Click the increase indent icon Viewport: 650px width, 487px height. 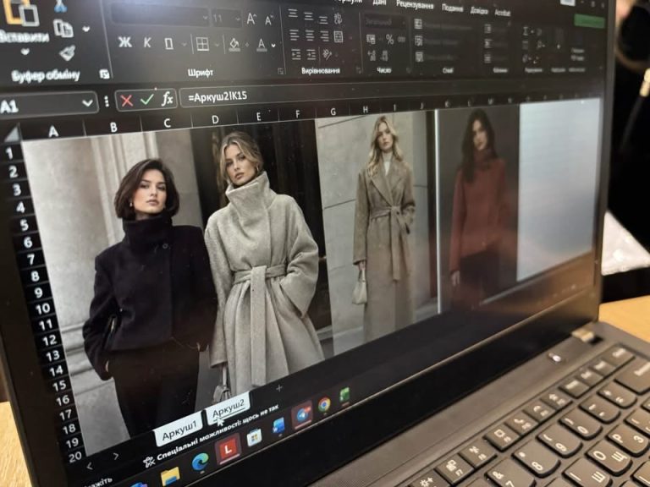[x=311, y=54]
